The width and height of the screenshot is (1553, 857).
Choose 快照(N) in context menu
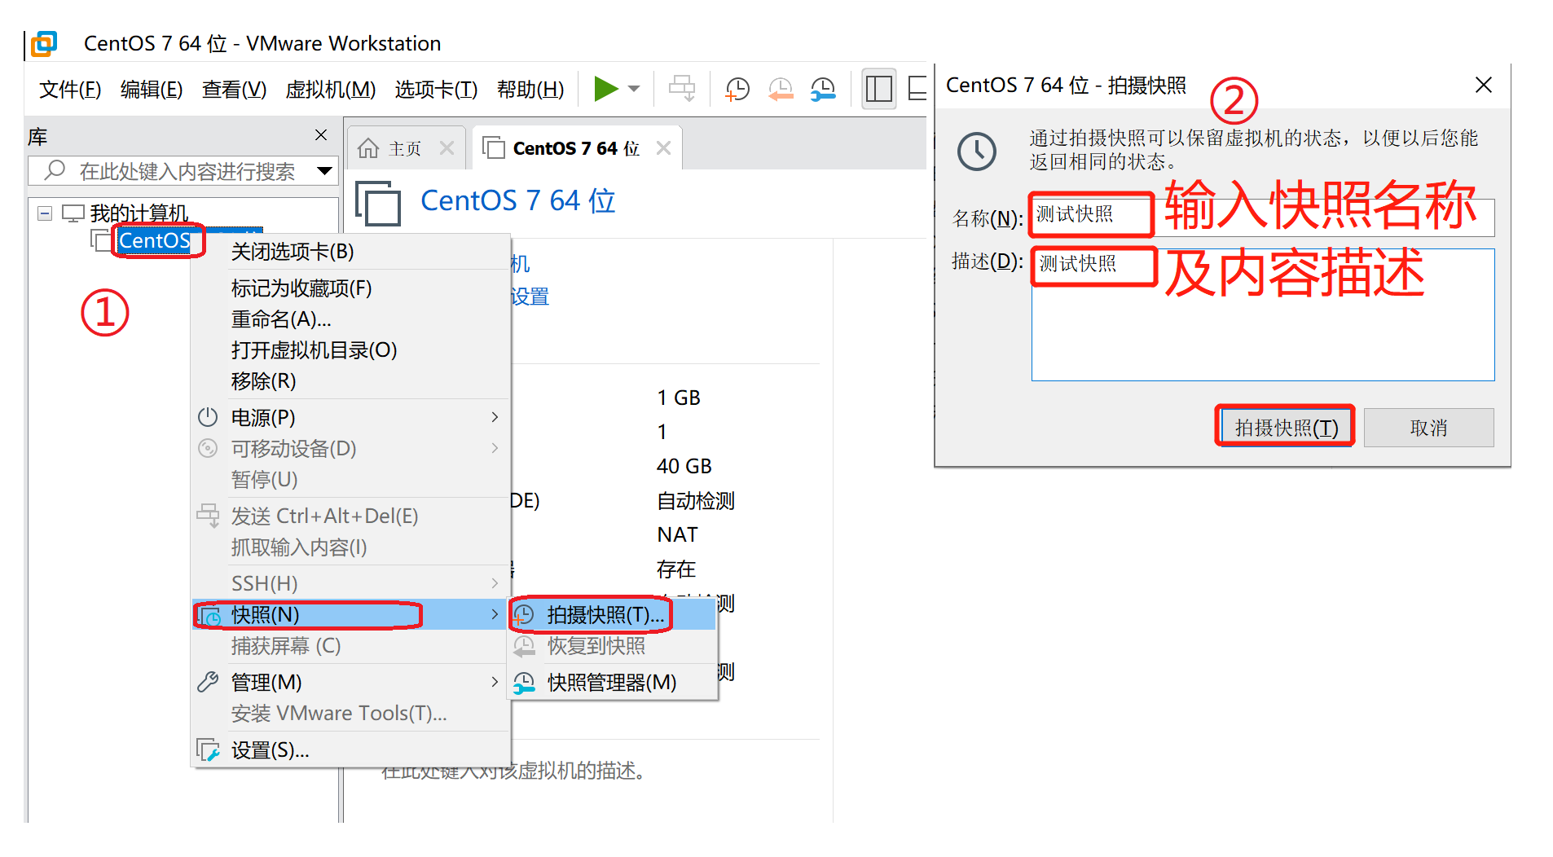click(350, 615)
